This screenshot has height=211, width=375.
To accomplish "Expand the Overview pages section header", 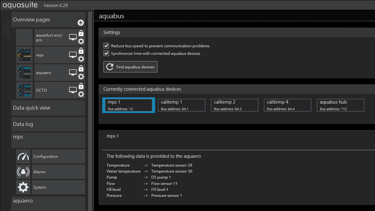I will click(x=48, y=20).
